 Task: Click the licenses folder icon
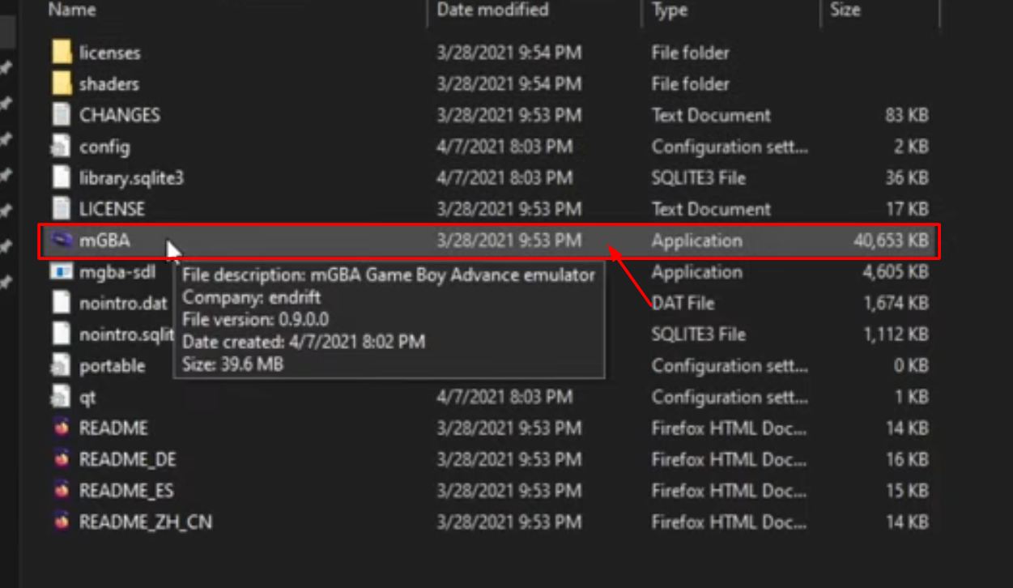[62, 53]
